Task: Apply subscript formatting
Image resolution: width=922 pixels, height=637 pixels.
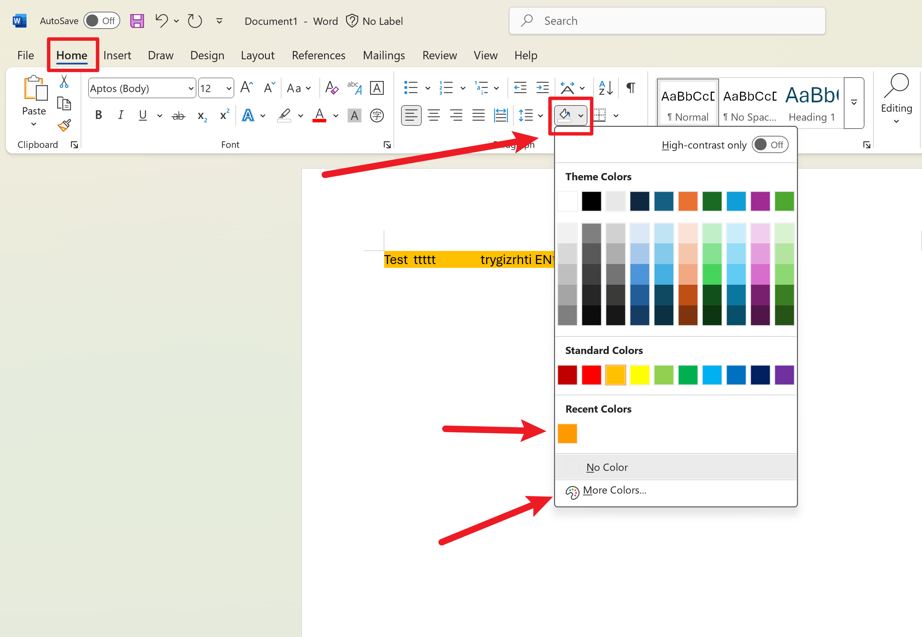Action: 201,115
